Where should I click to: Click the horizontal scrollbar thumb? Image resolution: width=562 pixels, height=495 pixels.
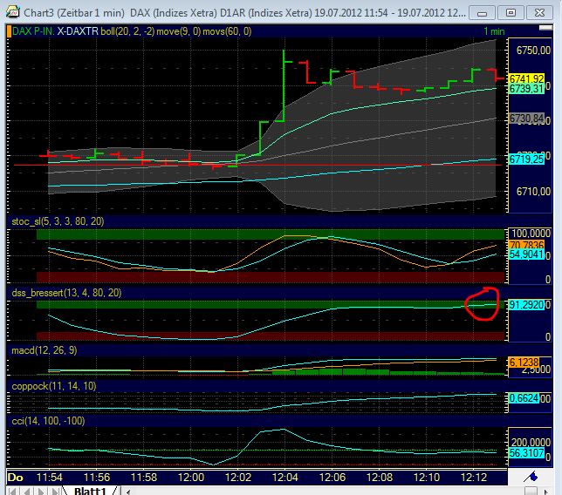[x=531, y=492]
